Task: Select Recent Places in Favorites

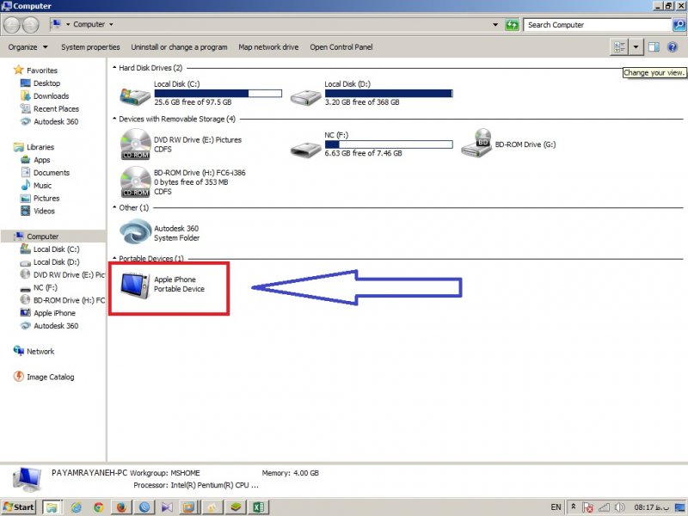Action: pyautogui.click(x=56, y=108)
